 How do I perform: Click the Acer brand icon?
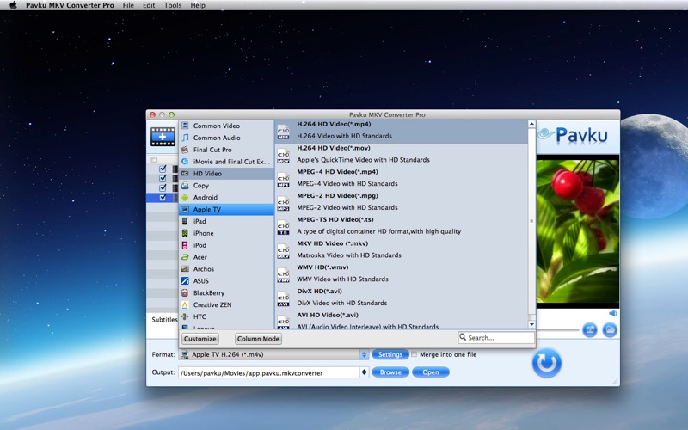pyautogui.click(x=185, y=257)
